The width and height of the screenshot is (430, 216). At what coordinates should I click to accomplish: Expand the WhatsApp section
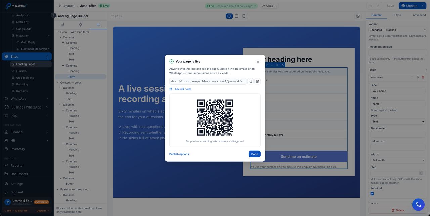[x=47, y=99]
